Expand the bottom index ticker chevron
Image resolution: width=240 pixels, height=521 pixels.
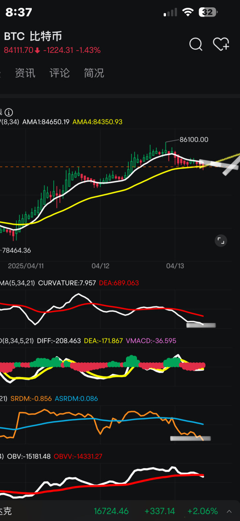pyautogui.click(x=229, y=511)
